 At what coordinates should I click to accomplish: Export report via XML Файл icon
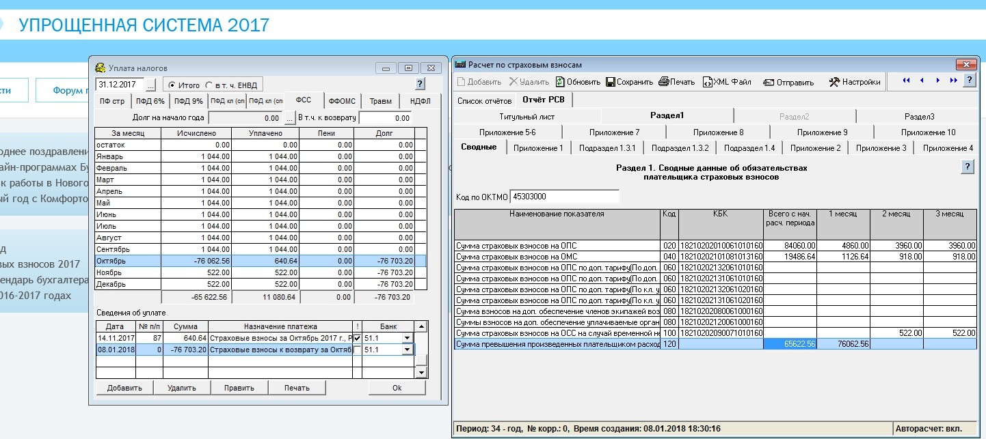[x=708, y=82]
